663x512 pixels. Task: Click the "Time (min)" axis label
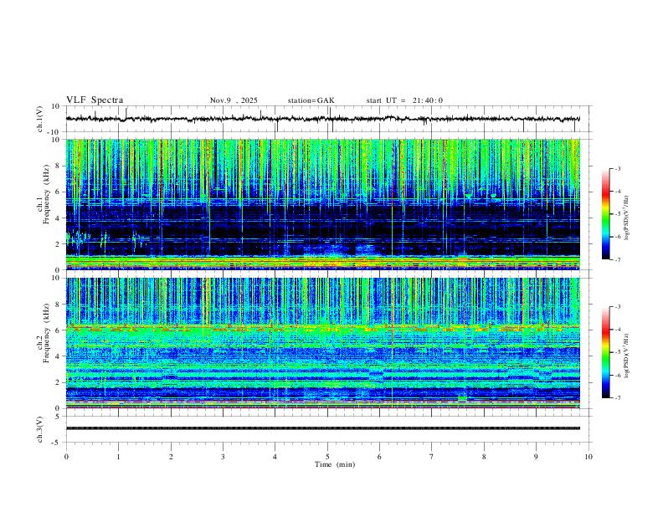coord(335,464)
